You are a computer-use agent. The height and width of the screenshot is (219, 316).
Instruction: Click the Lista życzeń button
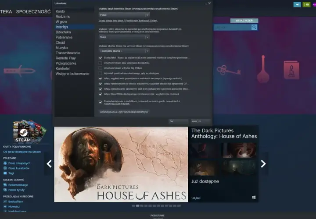(244, 21)
